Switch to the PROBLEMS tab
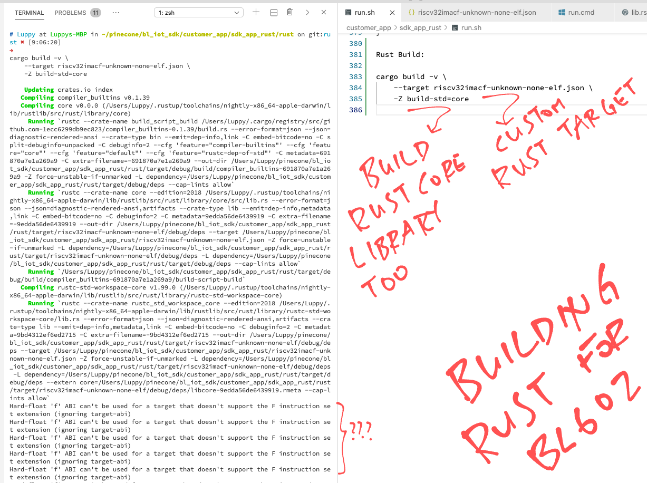Screen dimensions: 647x483 click(x=70, y=12)
